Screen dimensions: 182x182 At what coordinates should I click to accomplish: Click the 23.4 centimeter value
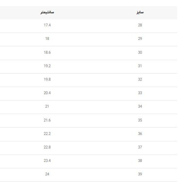(x=47, y=161)
